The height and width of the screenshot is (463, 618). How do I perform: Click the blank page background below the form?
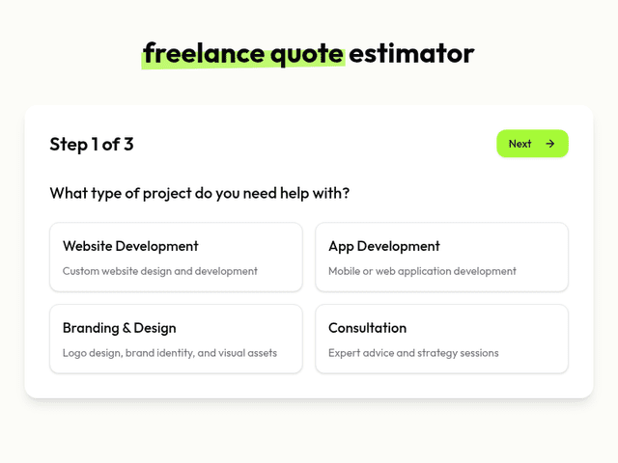309,434
